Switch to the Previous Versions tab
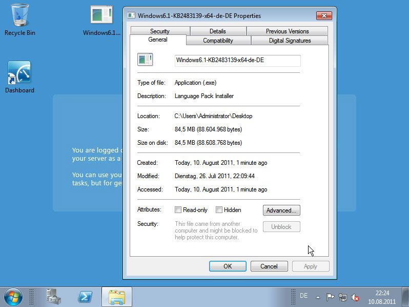This screenshot has width=409, height=307. coord(287,31)
